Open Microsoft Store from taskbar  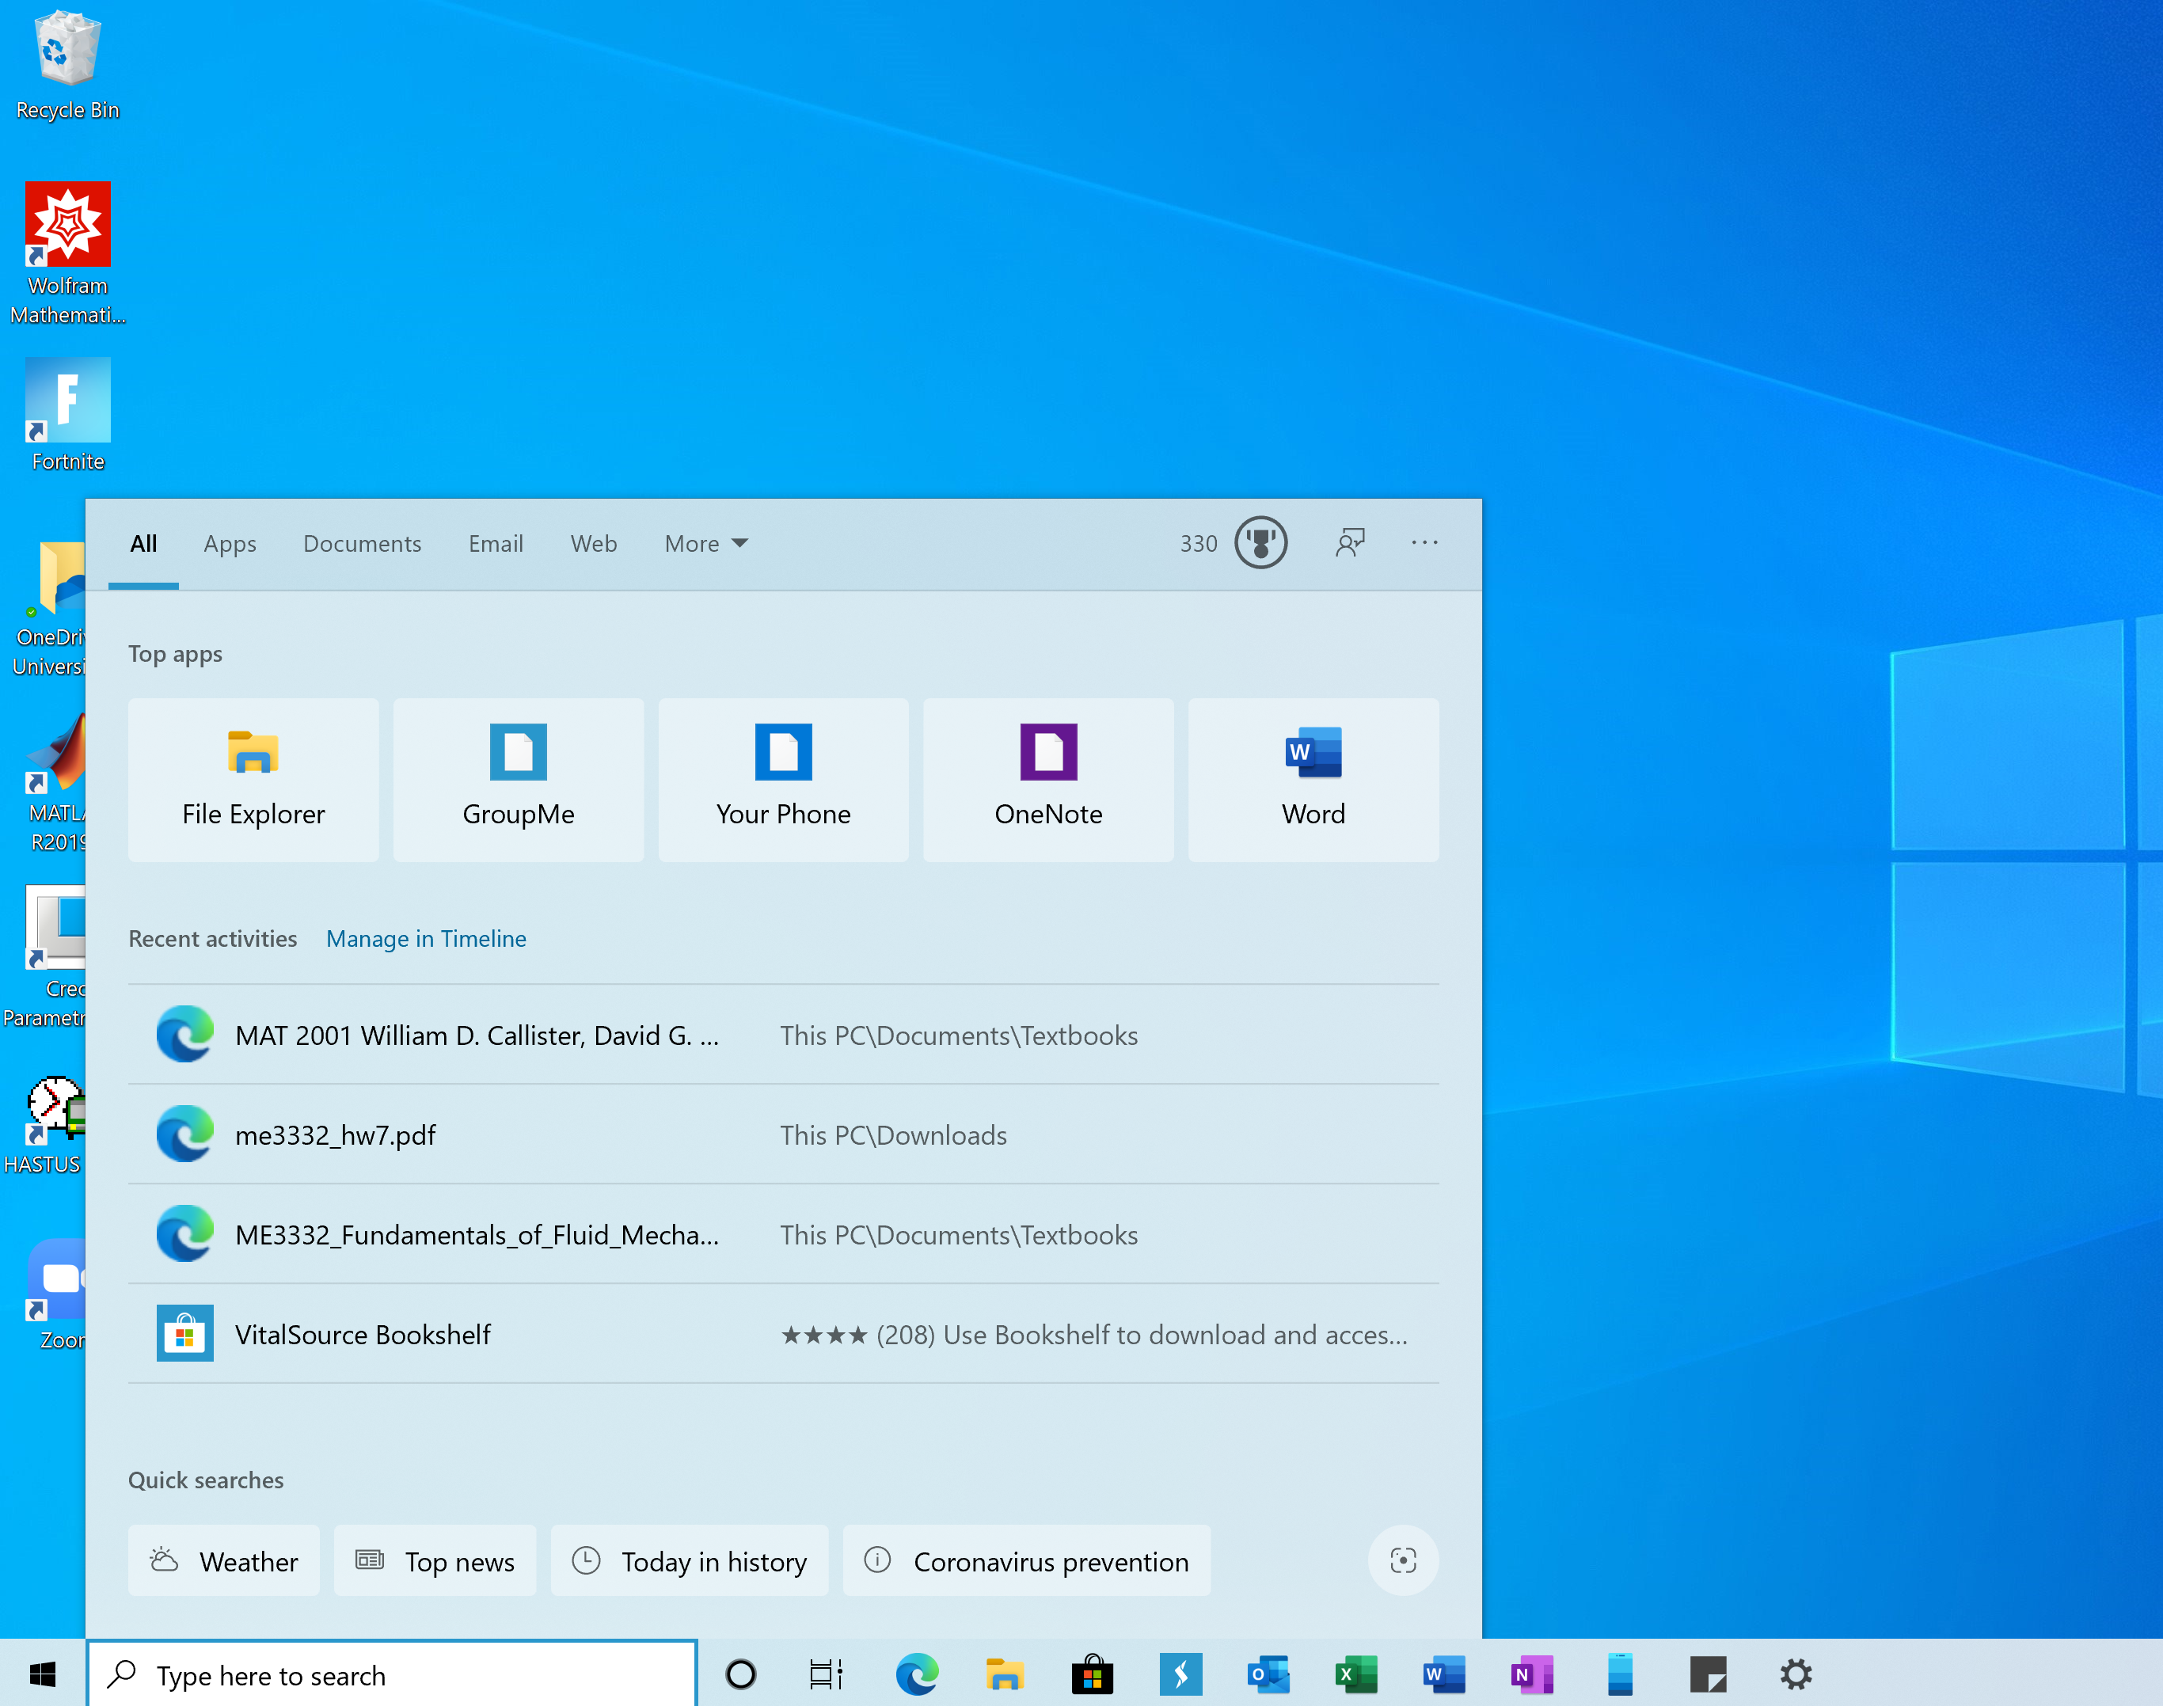tap(1092, 1674)
